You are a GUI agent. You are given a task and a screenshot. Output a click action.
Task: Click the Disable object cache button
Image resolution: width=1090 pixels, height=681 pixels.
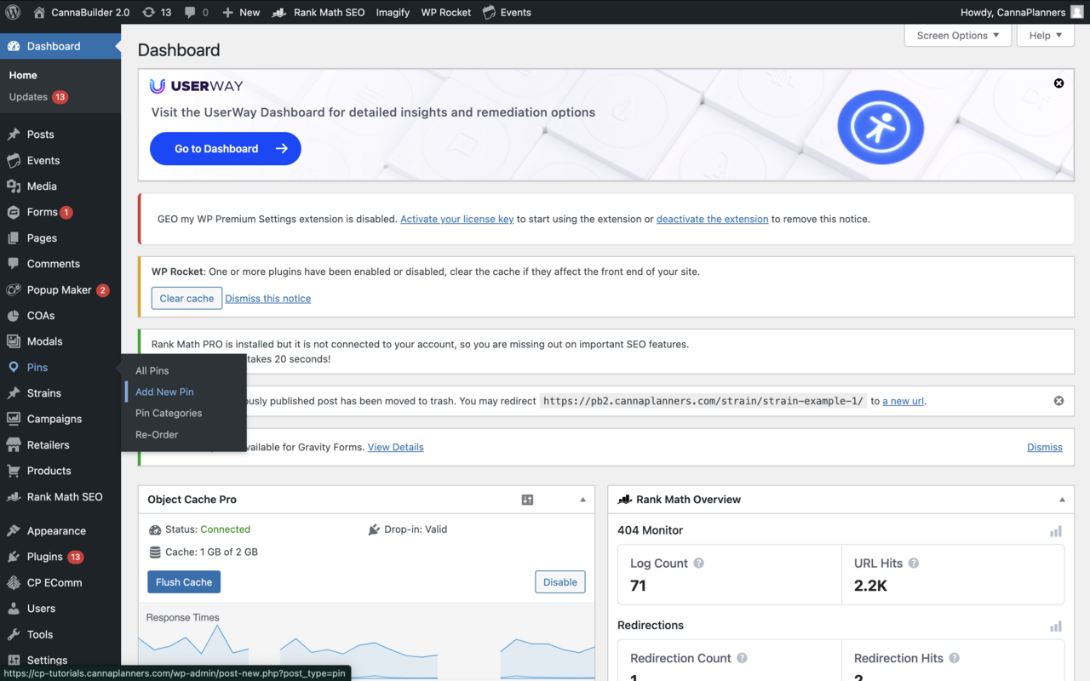[559, 581]
